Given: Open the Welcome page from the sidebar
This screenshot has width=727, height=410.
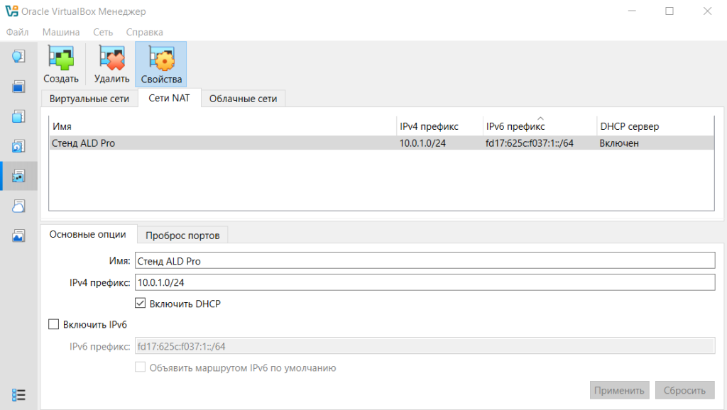Looking at the screenshot, I should click(19, 56).
